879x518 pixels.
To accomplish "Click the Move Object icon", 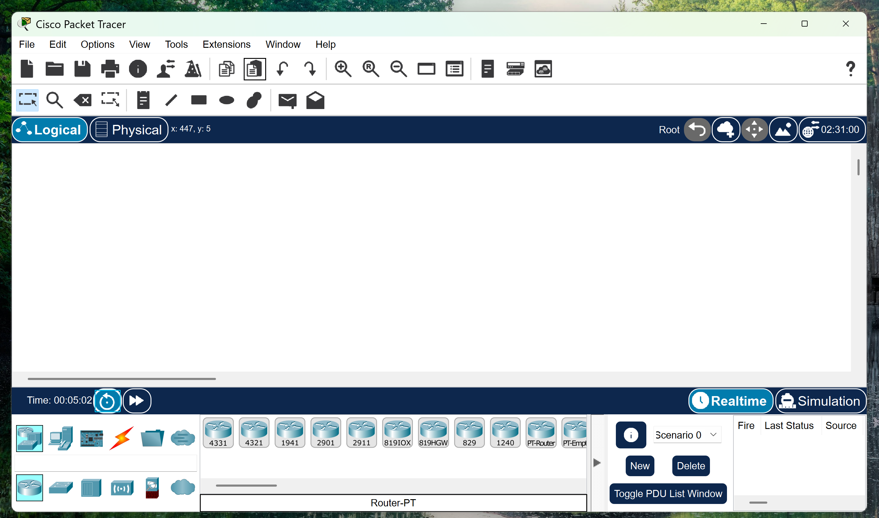I will tap(754, 130).
